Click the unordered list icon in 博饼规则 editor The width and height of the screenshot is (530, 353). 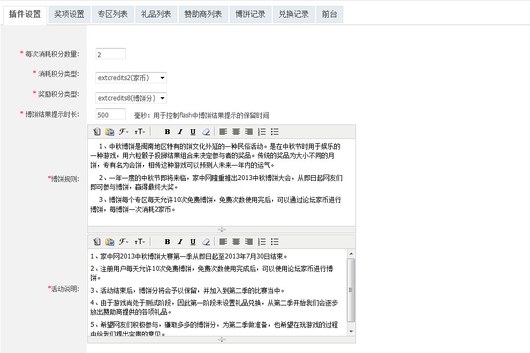[x=275, y=131]
